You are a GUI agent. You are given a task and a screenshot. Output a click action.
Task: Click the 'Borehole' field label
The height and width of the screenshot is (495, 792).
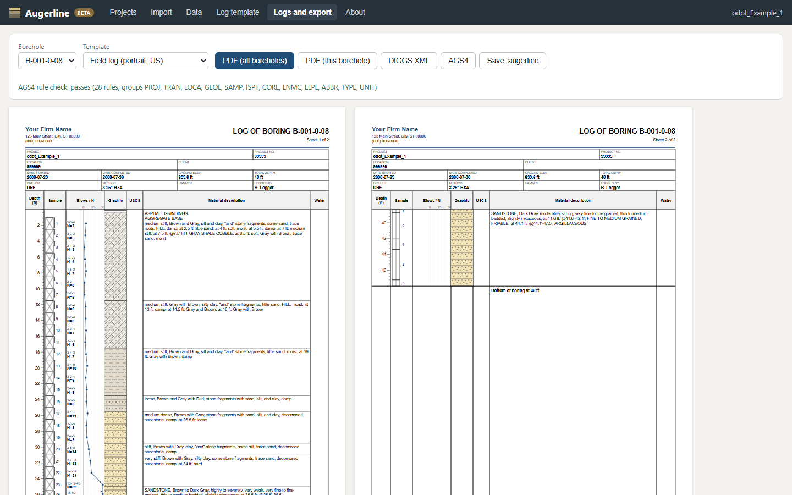(31, 47)
